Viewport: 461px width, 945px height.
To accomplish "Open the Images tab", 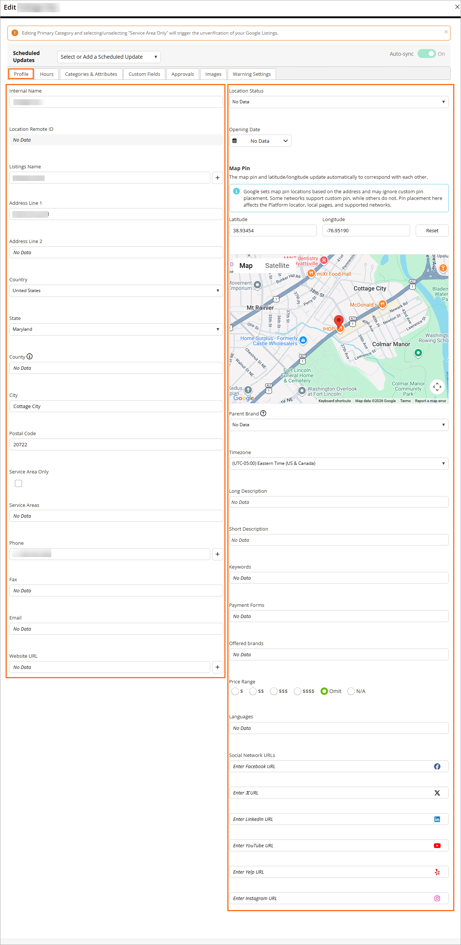I will coord(213,74).
